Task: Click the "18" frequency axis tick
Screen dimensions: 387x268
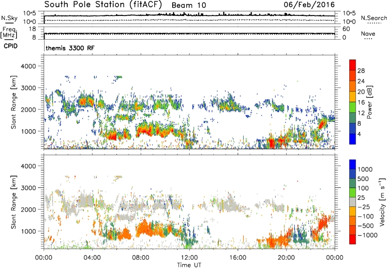Action: pos(32,29)
